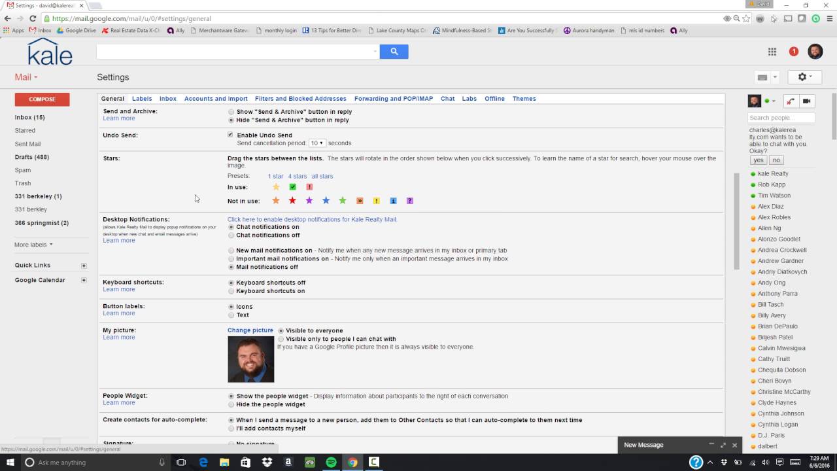Screen dimensions: 837x471
Task: Click the COMPOSE button
Action: 43,99
